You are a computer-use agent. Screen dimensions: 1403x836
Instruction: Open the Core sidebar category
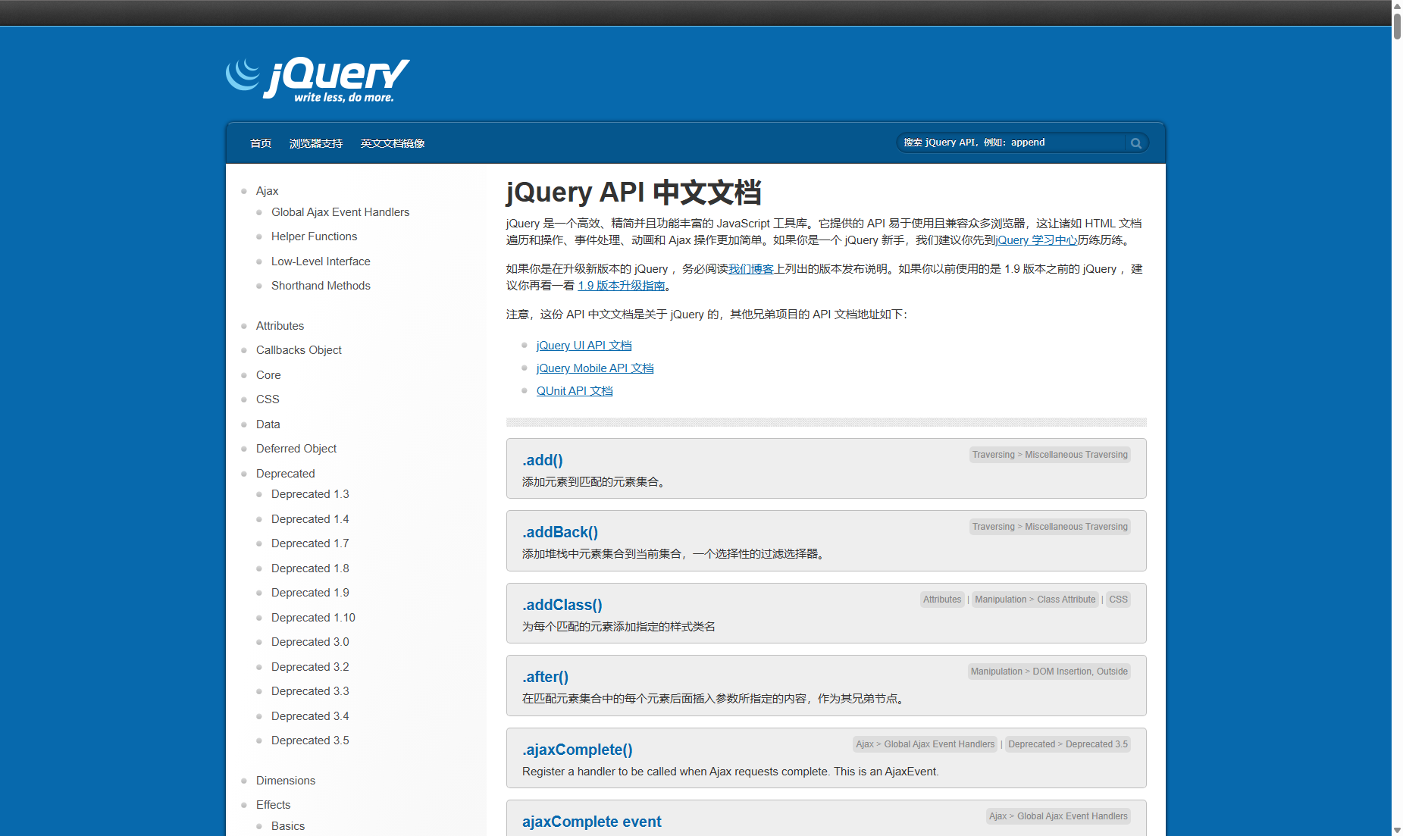click(x=268, y=375)
